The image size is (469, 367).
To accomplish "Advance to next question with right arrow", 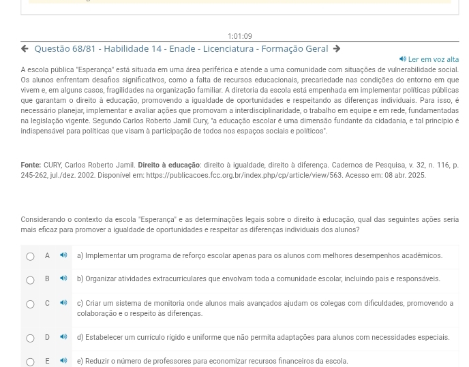I will click(337, 49).
